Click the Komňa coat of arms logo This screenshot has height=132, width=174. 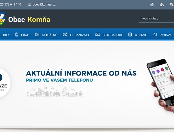click(x=2, y=19)
